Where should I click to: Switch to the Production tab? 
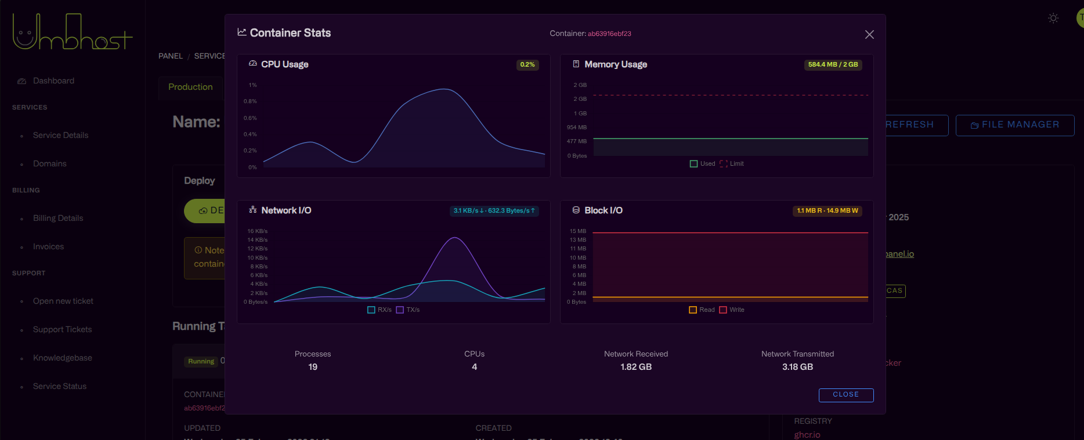pos(190,87)
